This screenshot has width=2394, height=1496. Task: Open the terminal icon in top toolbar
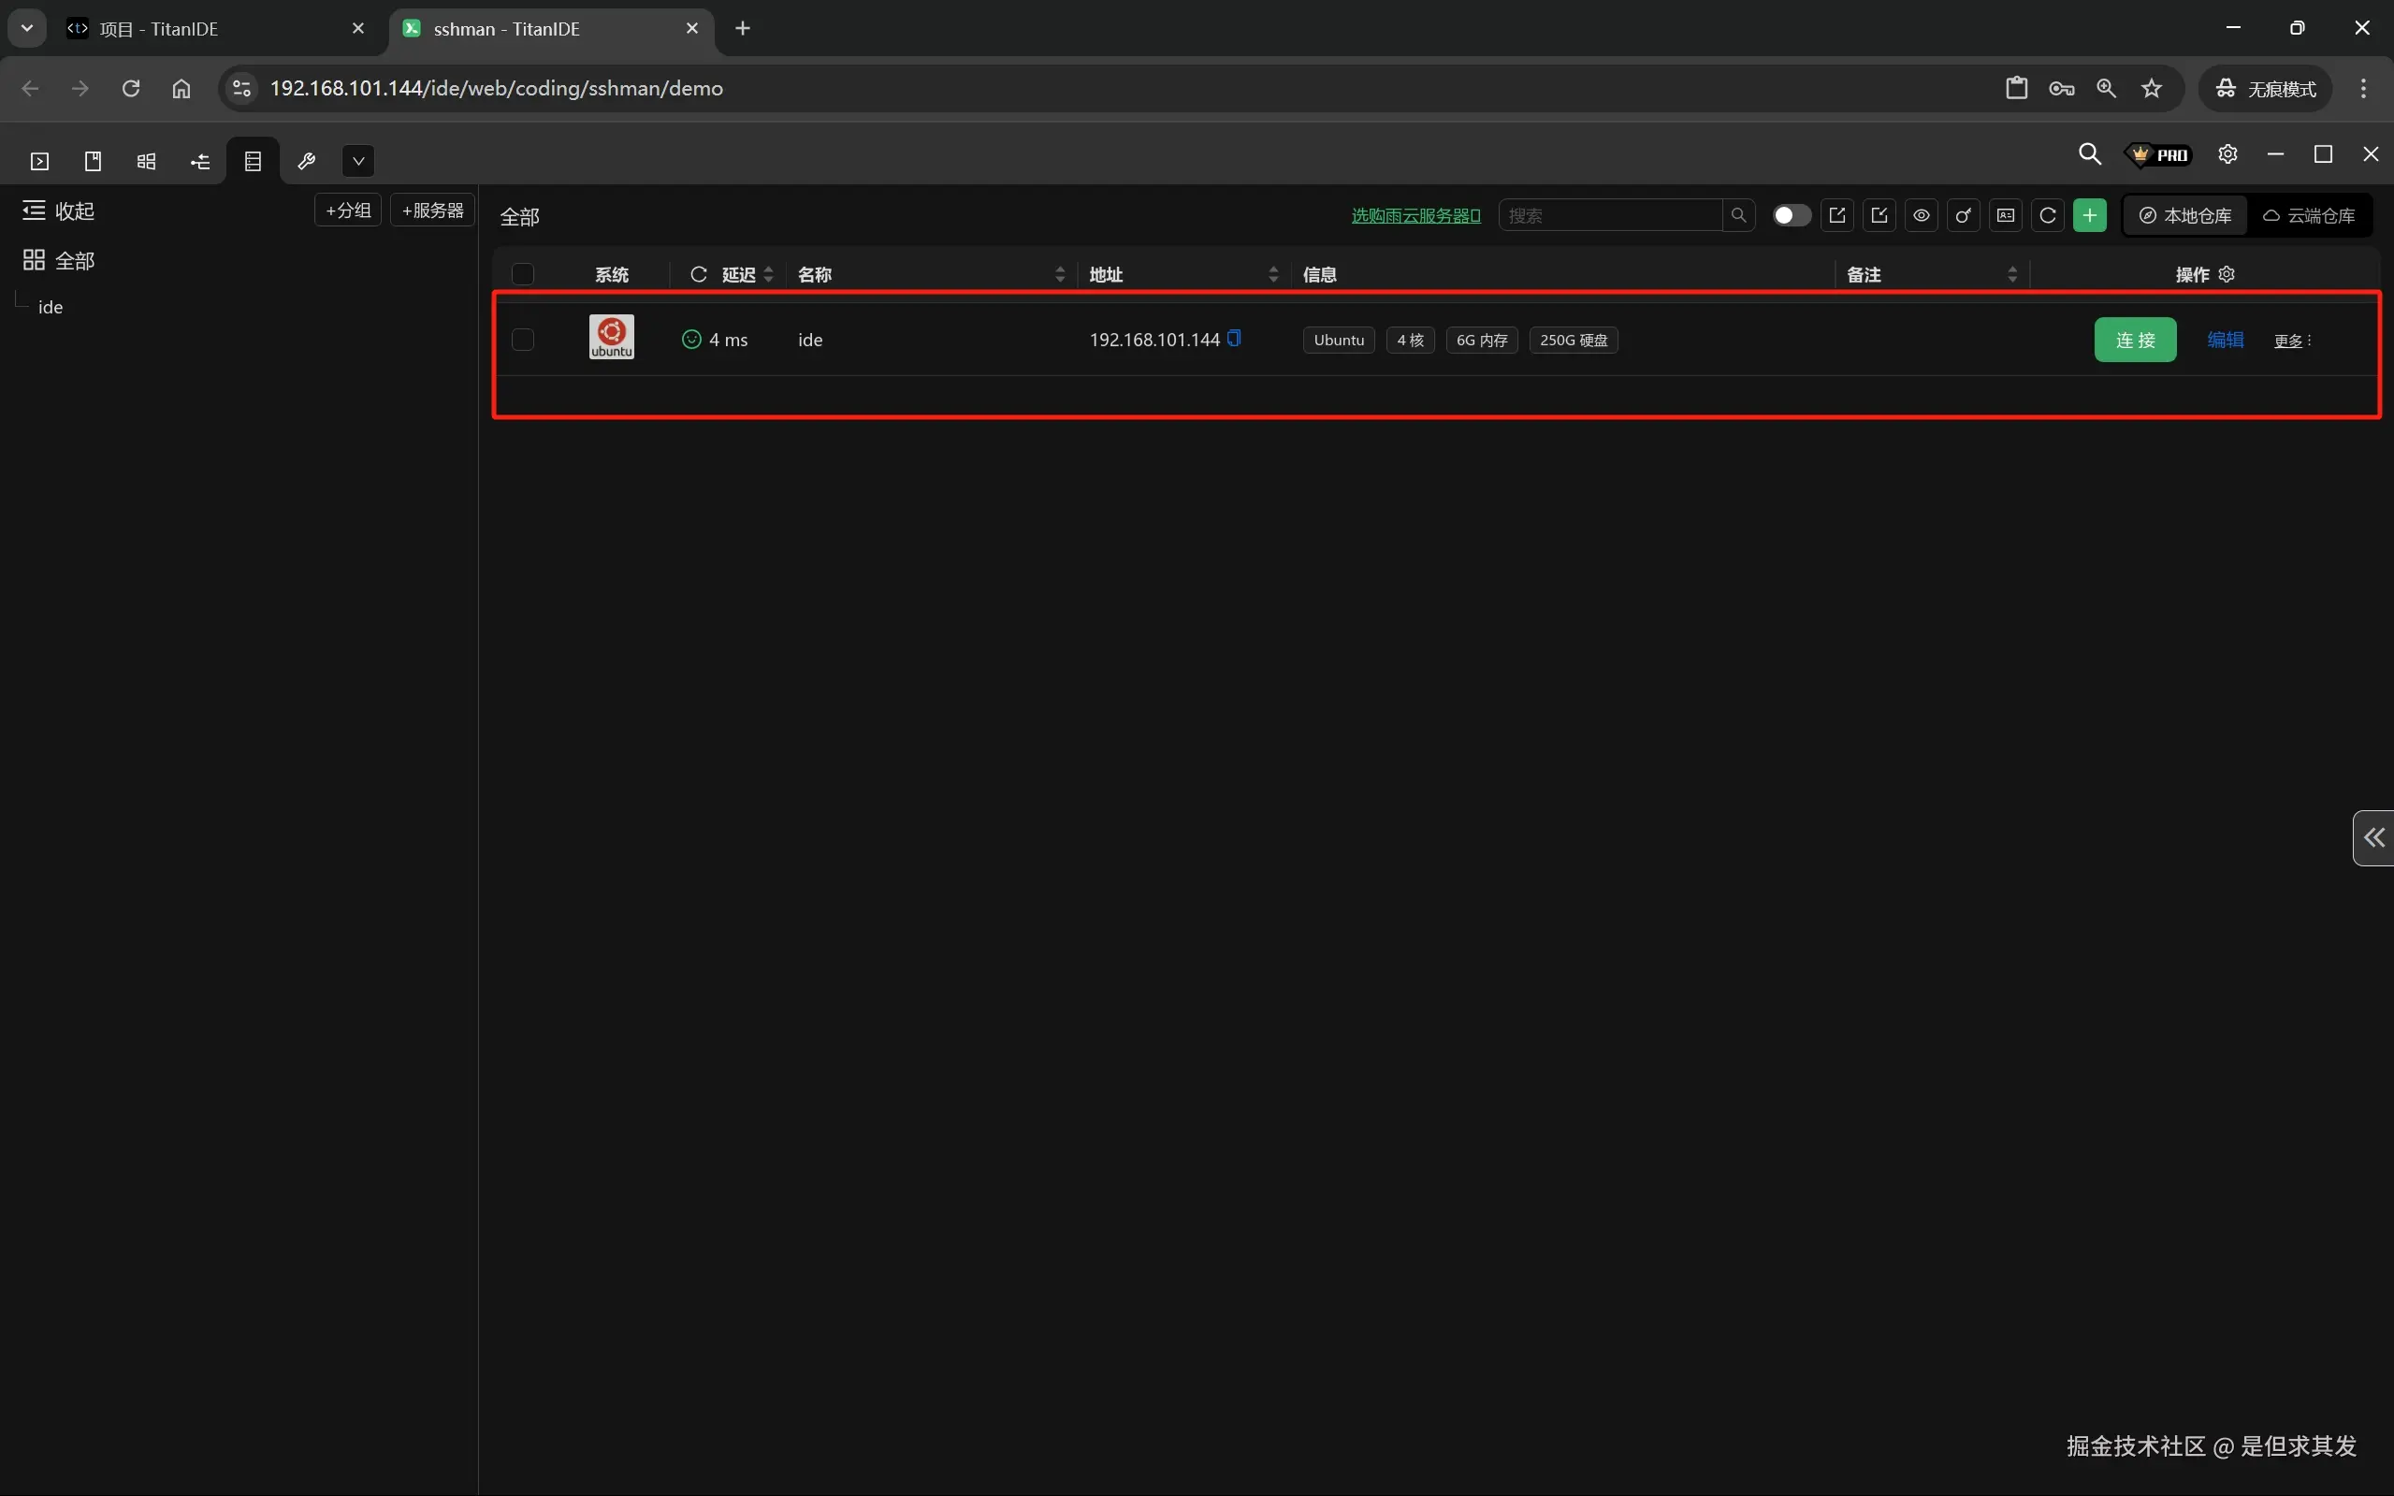39,161
